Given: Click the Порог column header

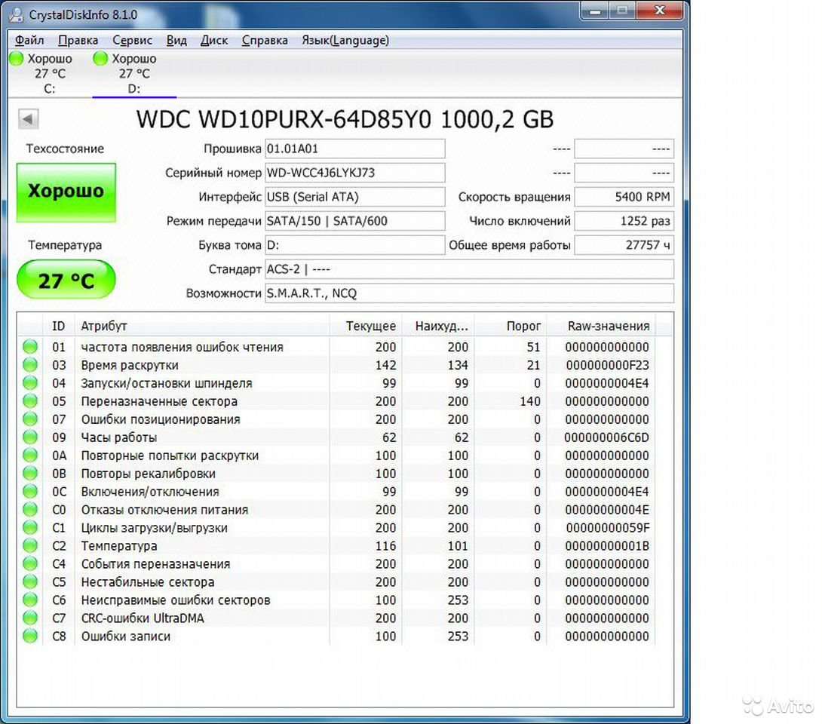Looking at the screenshot, I should click(511, 326).
